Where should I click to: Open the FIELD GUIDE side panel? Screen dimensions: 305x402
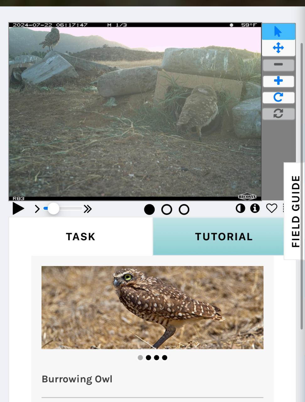[295, 211]
